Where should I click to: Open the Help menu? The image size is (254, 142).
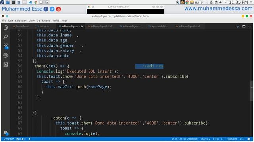pyautogui.click(x=64, y=21)
